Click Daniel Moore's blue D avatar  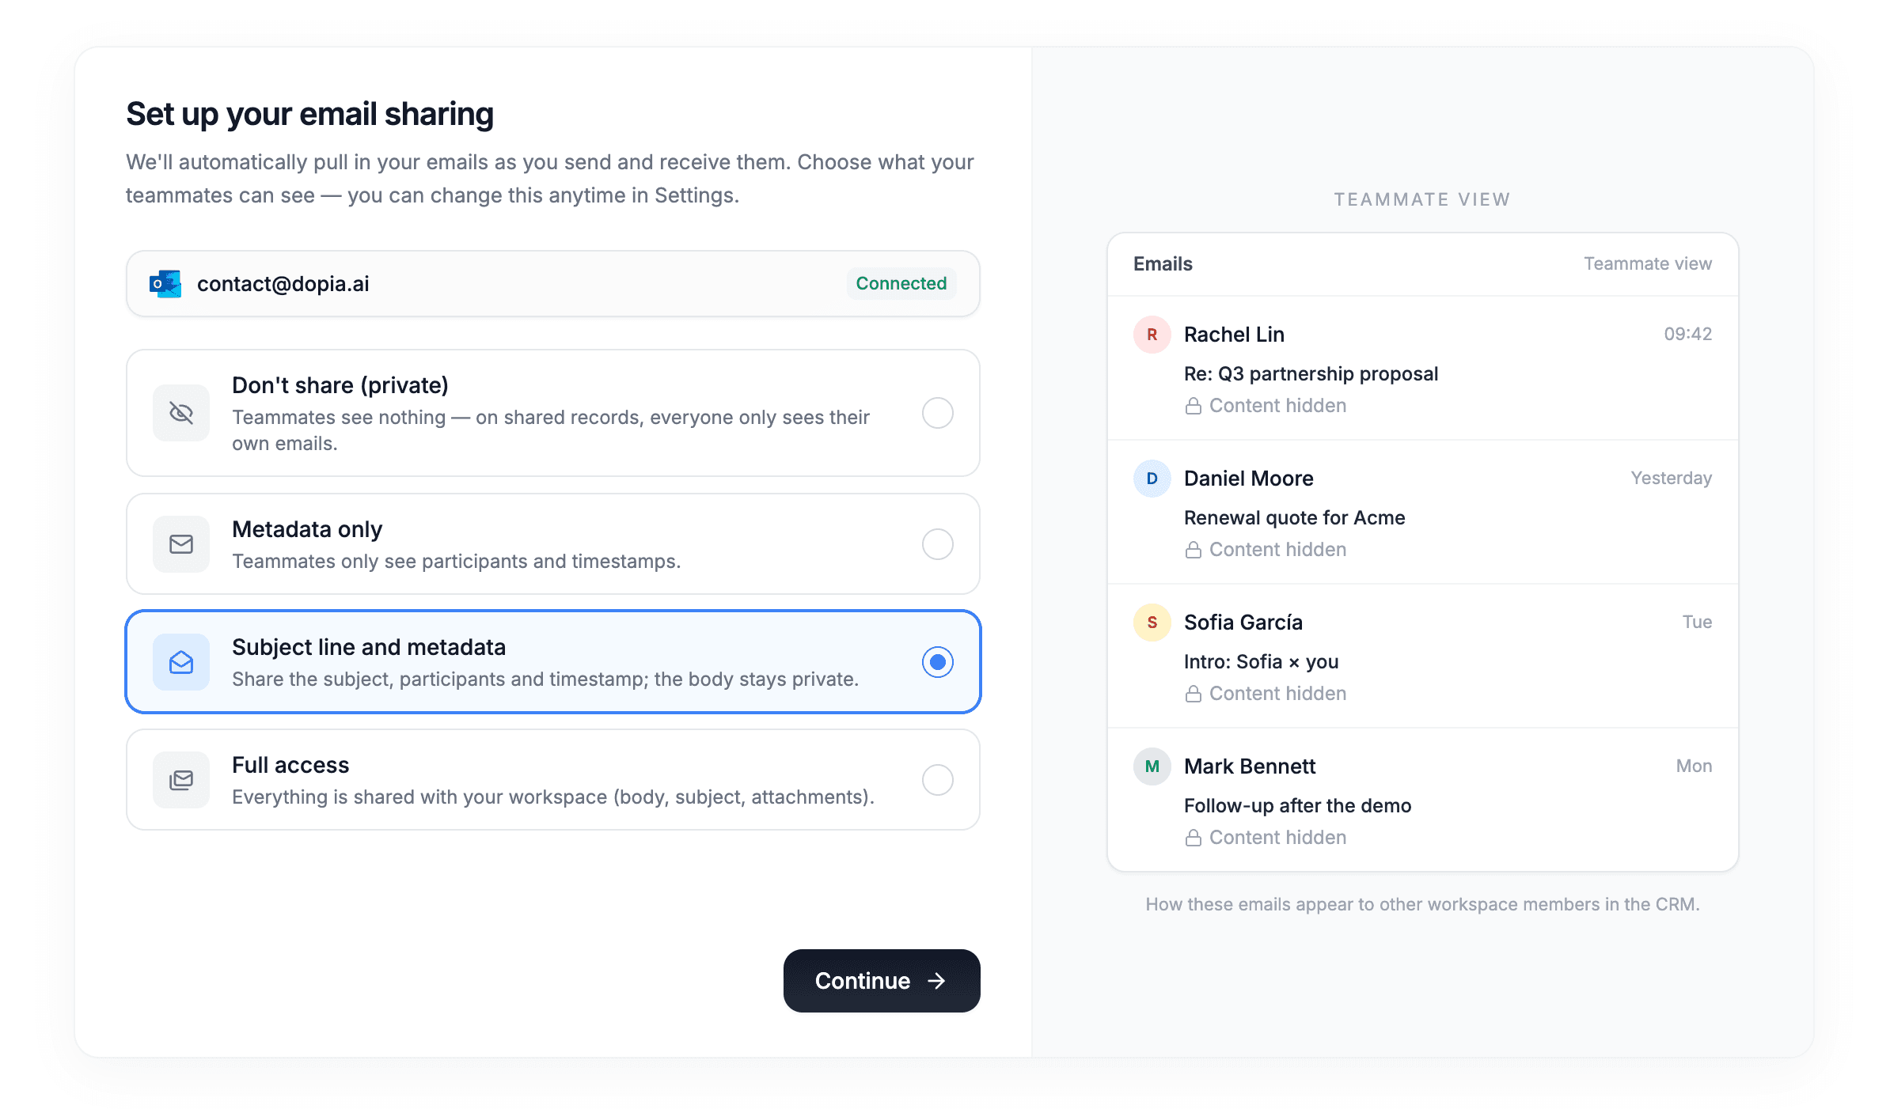coord(1152,479)
